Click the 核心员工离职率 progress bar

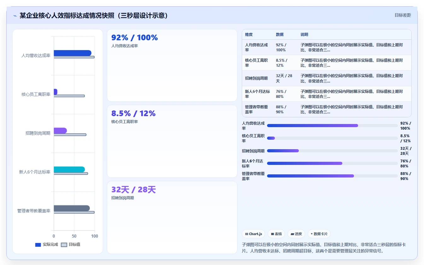332,138
